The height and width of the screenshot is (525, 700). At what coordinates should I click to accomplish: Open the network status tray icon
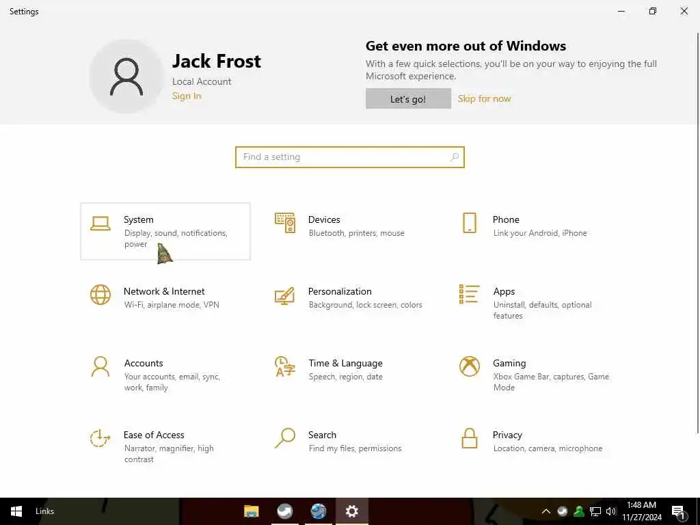(595, 511)
